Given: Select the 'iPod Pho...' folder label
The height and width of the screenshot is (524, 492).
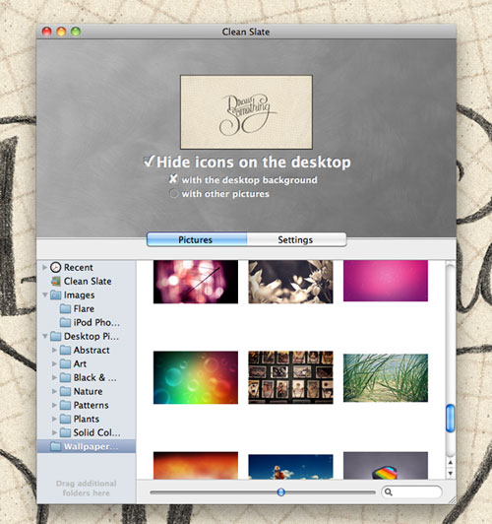Looking at the screenshot, I should pyautogui.click(x=96, y=322).
